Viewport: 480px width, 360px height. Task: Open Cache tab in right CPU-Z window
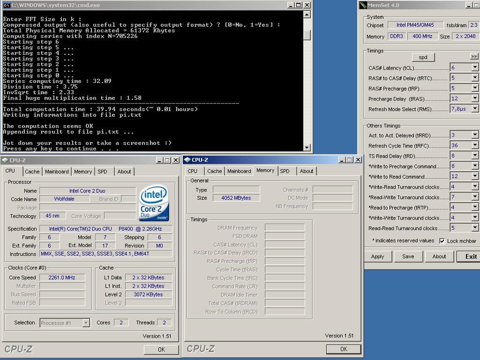pyautogui.click(x=215, y=171)
